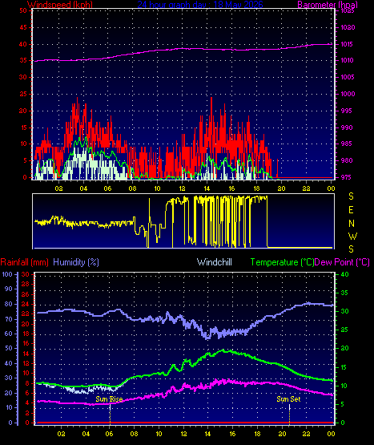Click the green 30 temperature axis value
This screenshot has height=445, width=374.
[x=344, y=311]
